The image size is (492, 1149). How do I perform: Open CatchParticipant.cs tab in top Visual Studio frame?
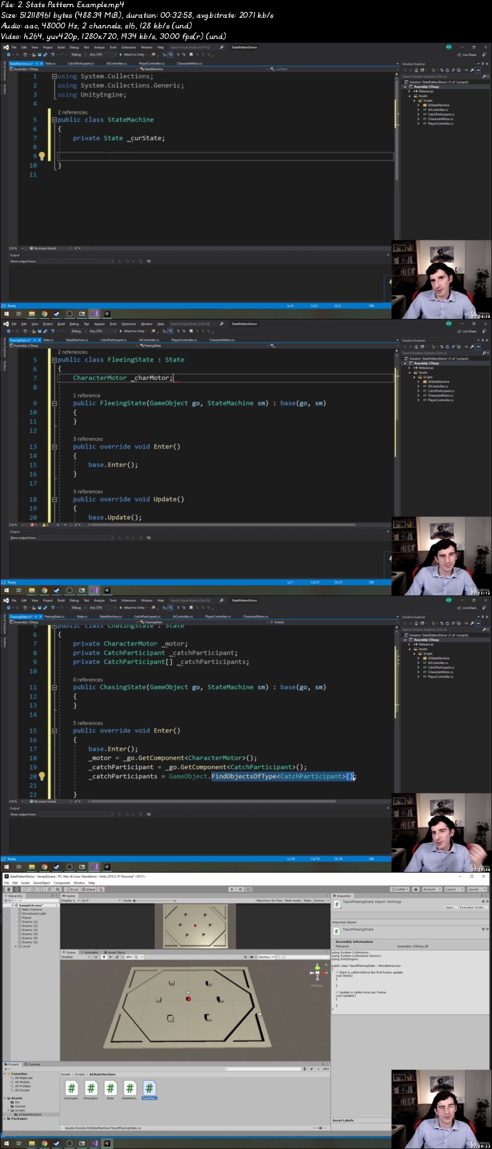tap(81, 63)
